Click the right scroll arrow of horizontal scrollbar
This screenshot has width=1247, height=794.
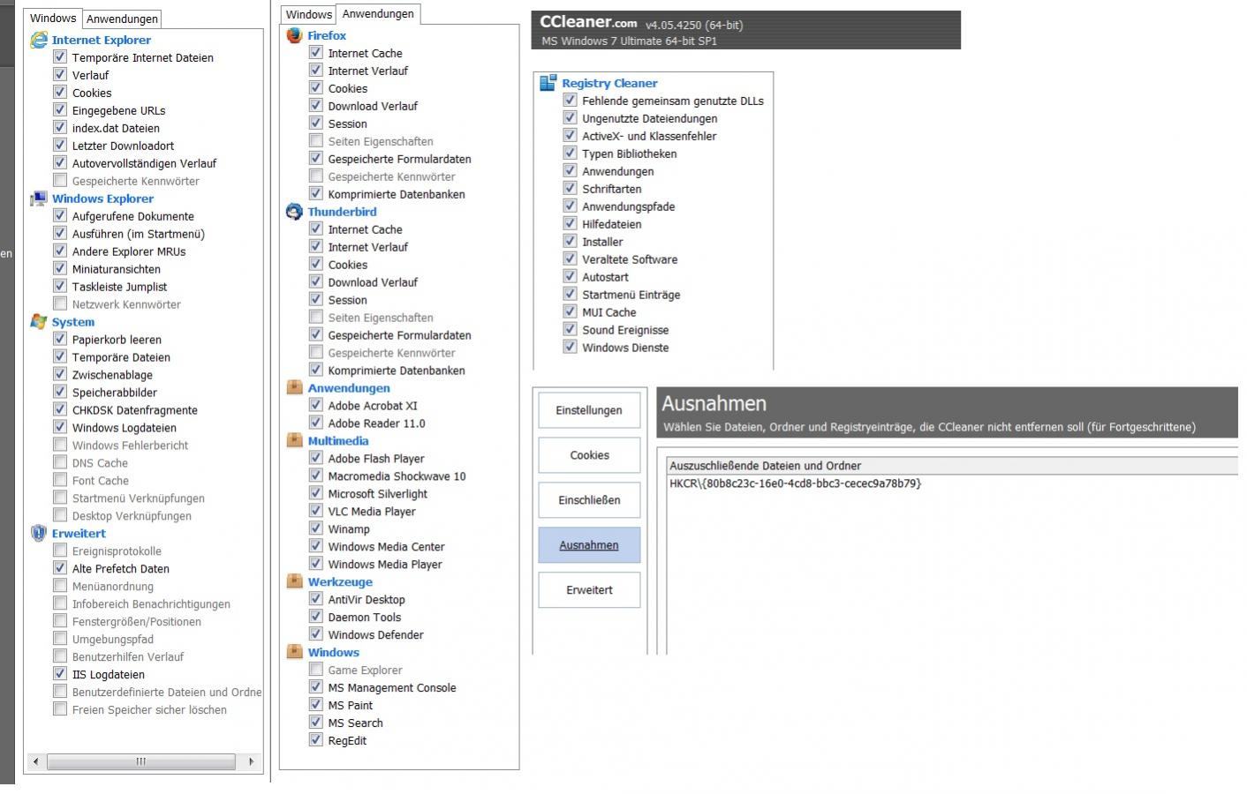251,761
